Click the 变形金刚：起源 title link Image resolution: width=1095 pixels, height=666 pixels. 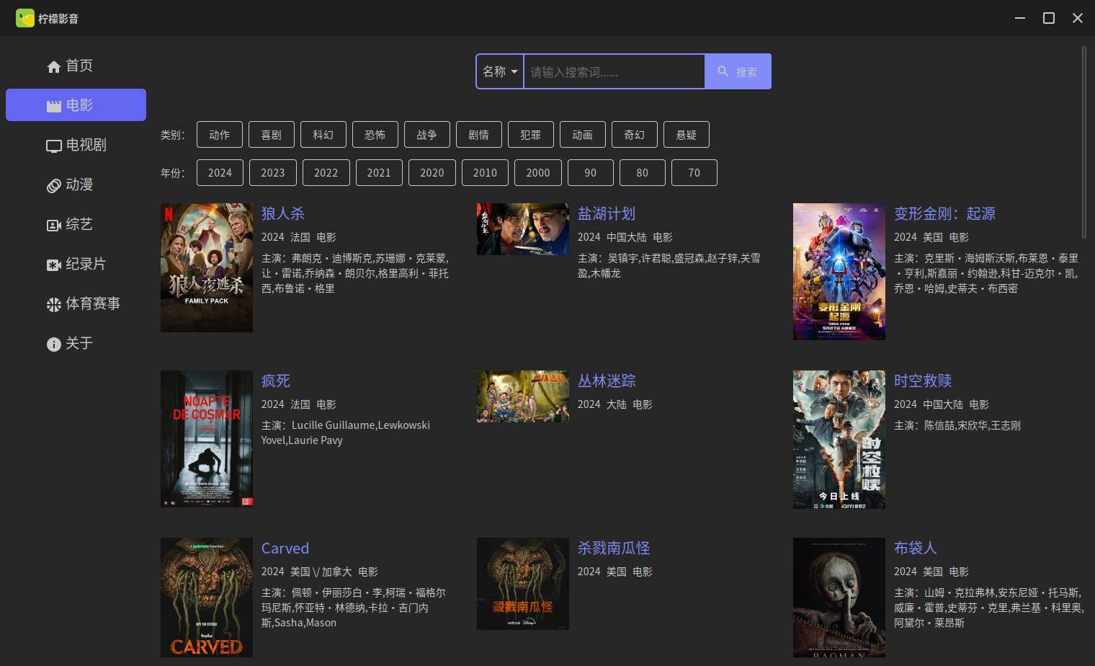tap(944, 213)
